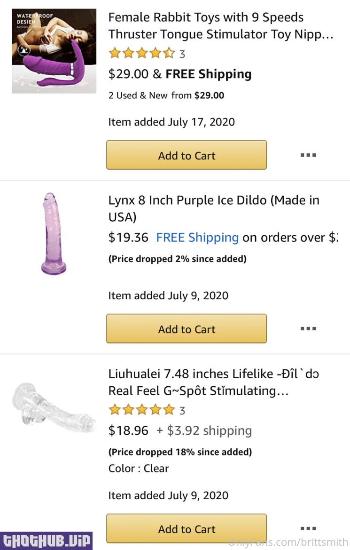
Task: Open the Lynx 8 Inch Purple Ice title
Action: click(x=214, y=208)
